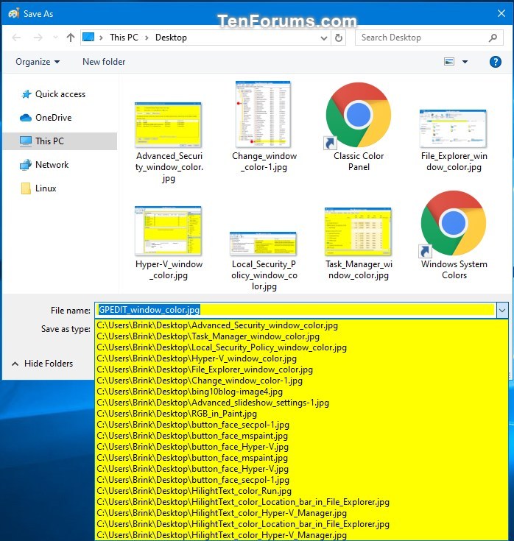
Task: Select Change_window_color-1.jpg thumbnail
Action: 264,115
